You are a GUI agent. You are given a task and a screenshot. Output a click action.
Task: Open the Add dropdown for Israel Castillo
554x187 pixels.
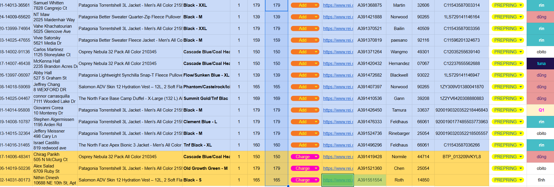point(305,145)
